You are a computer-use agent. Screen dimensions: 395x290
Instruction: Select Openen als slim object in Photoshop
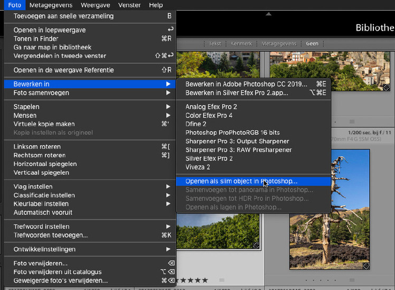click(x=253, y=181)
